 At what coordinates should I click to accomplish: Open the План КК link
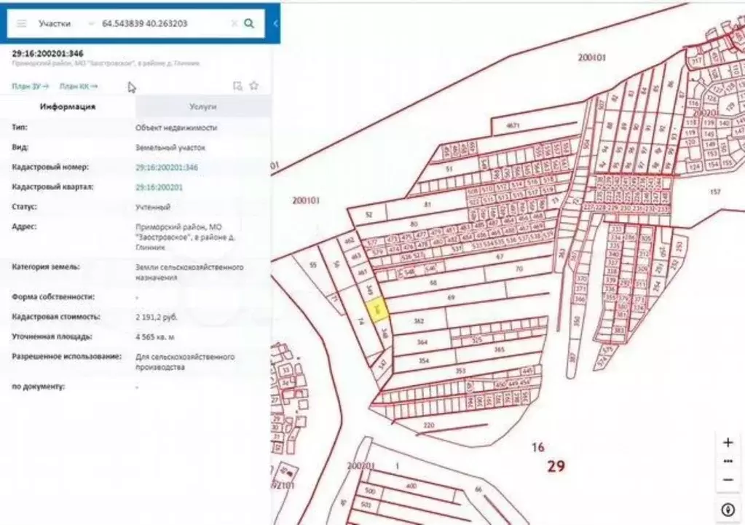[x=78, y=87]
